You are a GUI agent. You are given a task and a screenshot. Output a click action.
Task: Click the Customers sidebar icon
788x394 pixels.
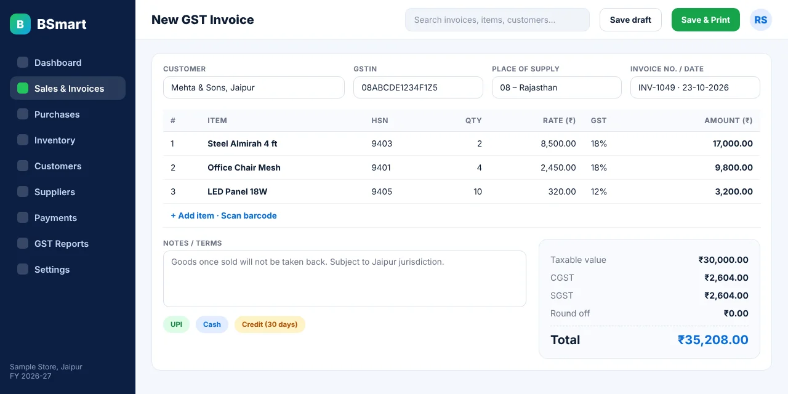(23, 166)
